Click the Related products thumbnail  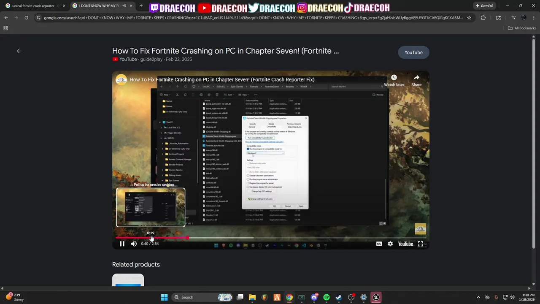128,280
